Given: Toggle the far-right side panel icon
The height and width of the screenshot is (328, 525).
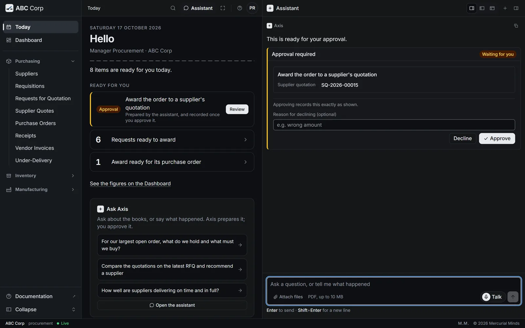Looking at the screenshot, I should [x=516, y=8].
